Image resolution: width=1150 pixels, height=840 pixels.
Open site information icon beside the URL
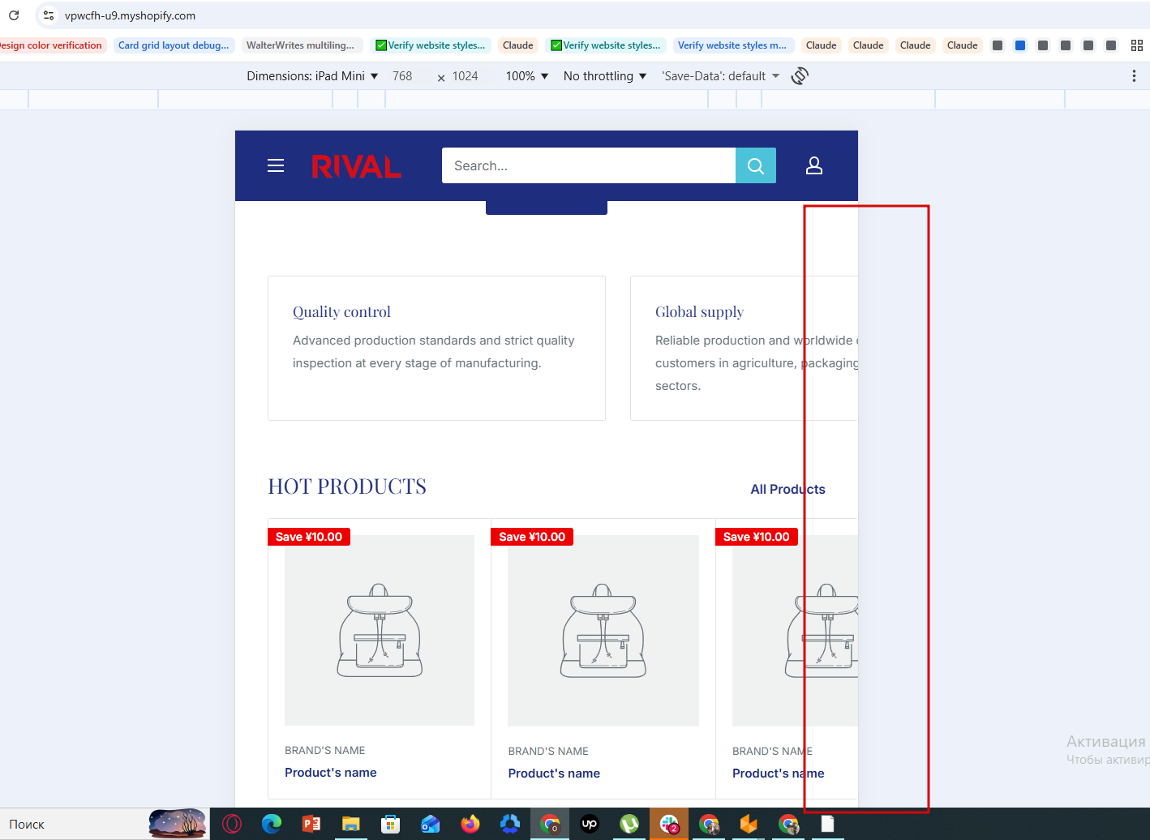point(49,15)
